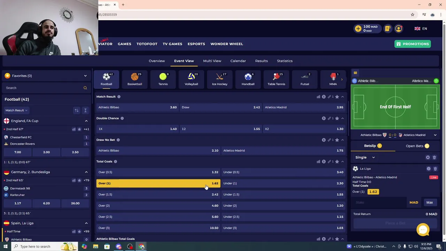Collapse the Germany, 2. Bundesliga league
This screenshot has height=251, width=446.
[x=86, y=172]
